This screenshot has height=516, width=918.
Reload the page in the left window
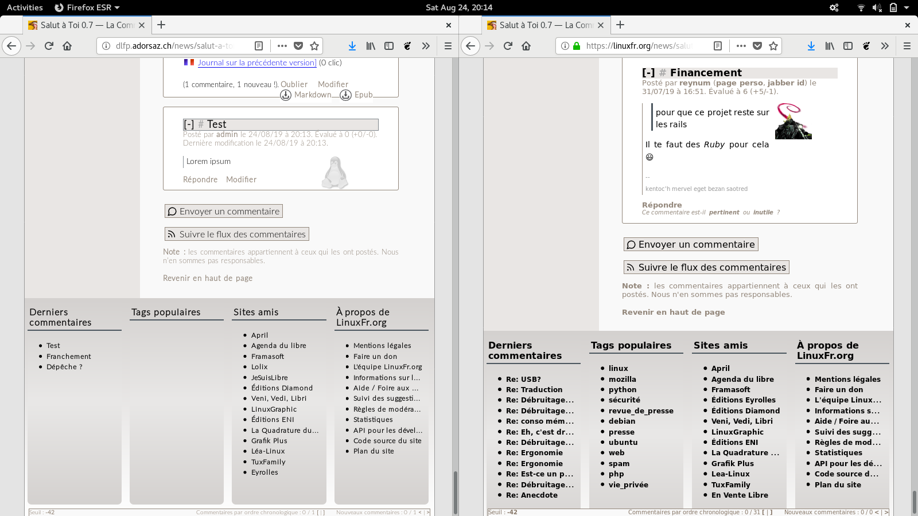(49, 46)
